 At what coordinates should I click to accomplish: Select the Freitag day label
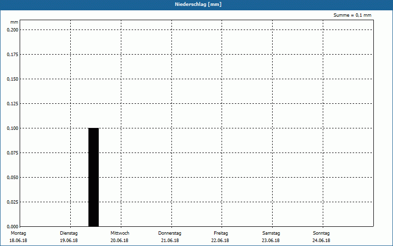221,233
